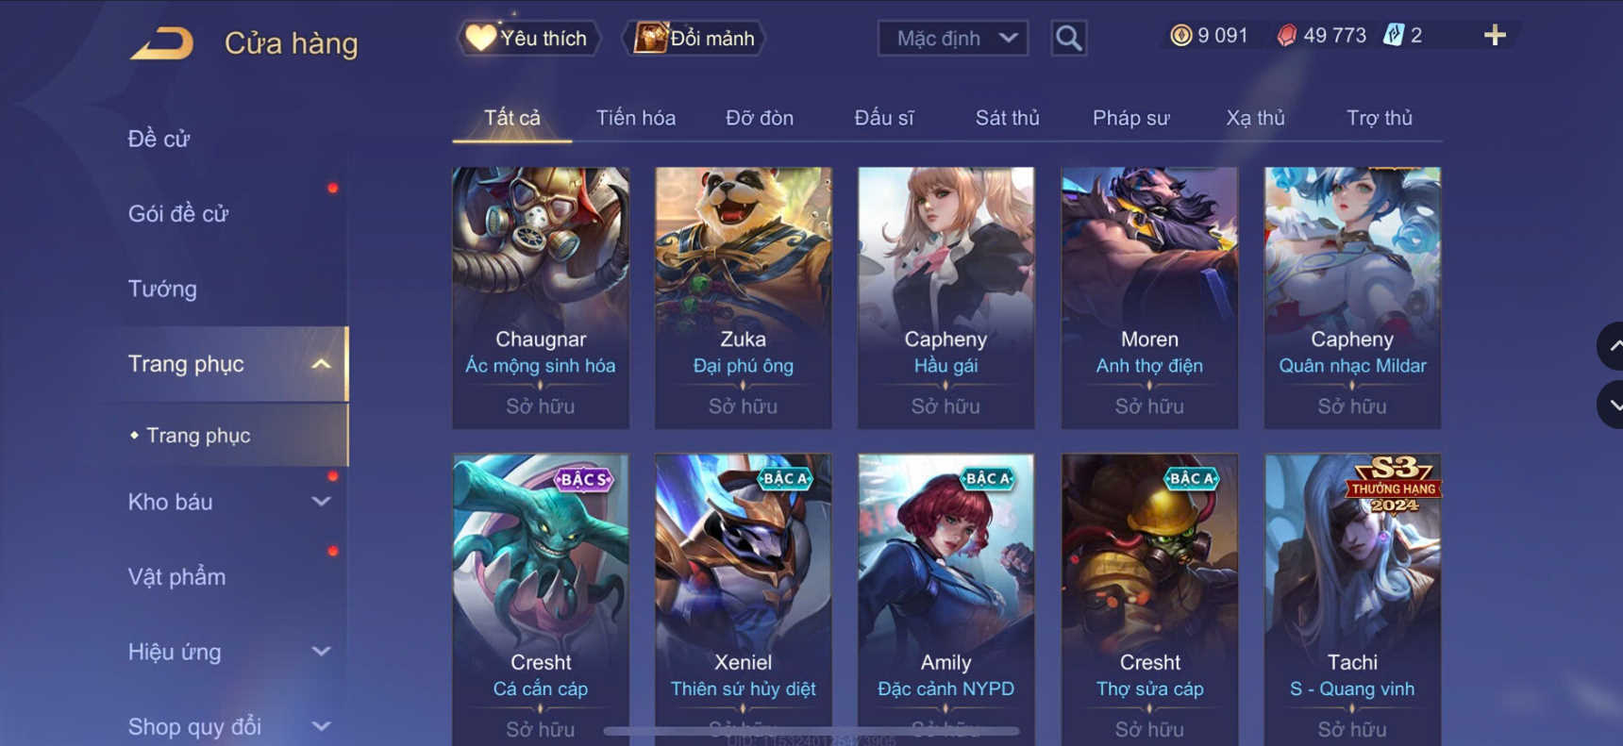Collapse the Trang phục sidebar section
This screenshot has width=1623, height=746.
pyautogui.click(x=321, y=364)
